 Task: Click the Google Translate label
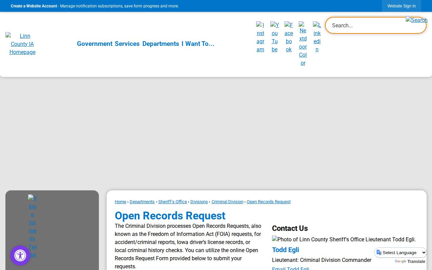[x=410, y=262]
